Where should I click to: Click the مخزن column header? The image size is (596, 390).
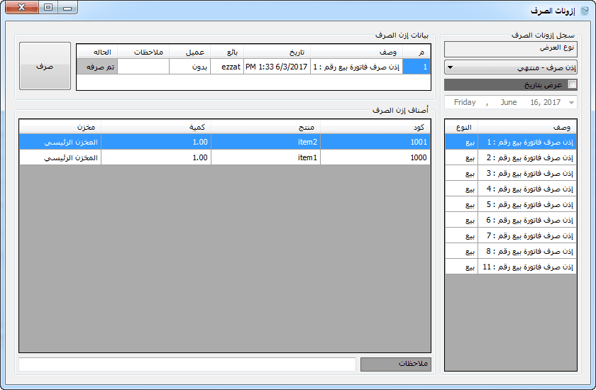60,126
